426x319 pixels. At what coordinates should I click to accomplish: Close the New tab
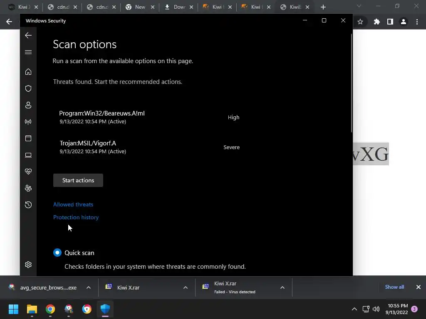153,7
